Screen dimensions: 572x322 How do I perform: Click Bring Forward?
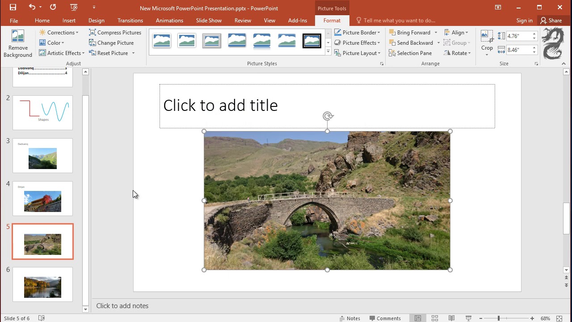(410, 33)
